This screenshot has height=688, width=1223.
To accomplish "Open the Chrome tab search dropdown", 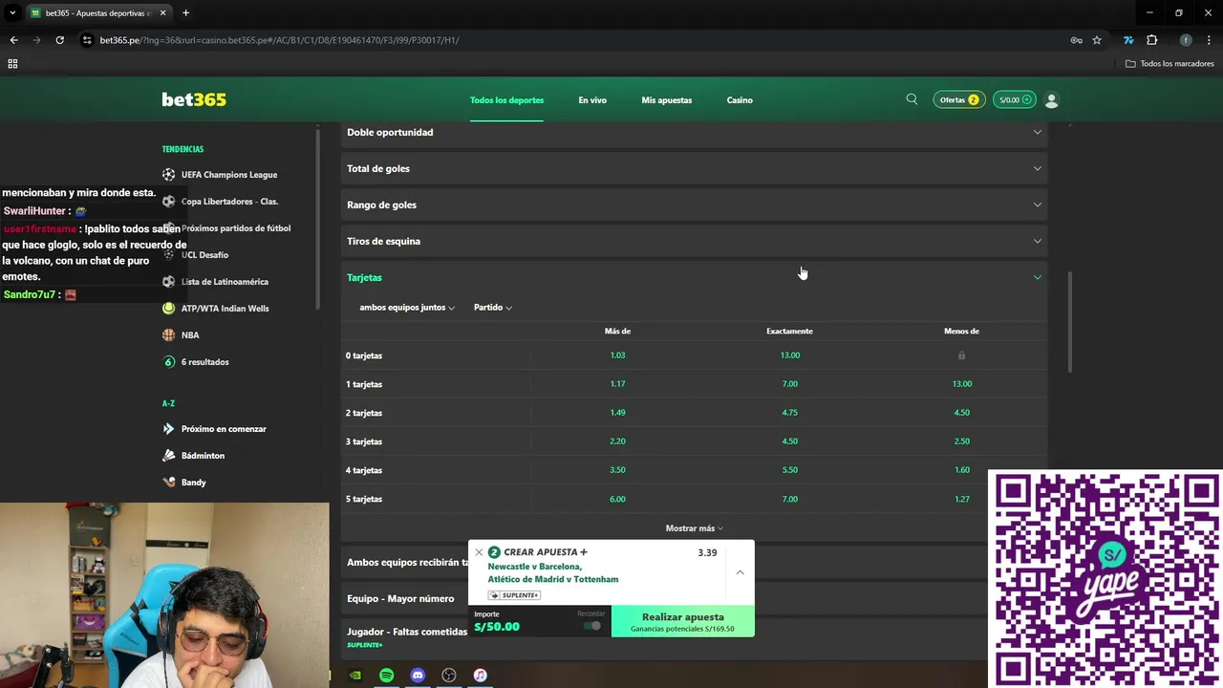I will coord(12,13).
